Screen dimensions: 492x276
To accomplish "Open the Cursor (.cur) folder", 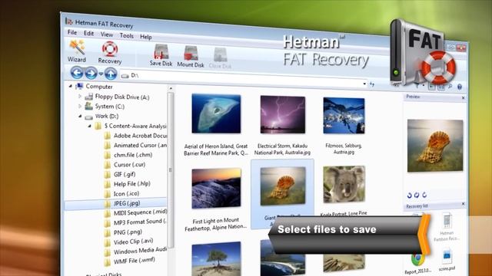I will [x=129, y=165].
